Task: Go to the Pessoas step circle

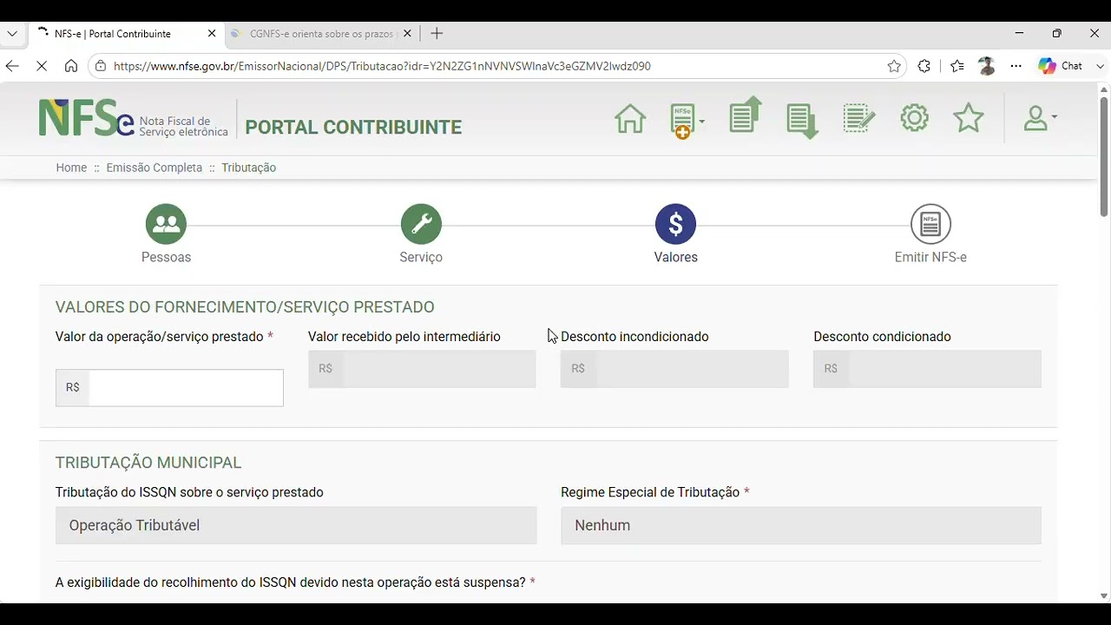Action: pos(166,224)
